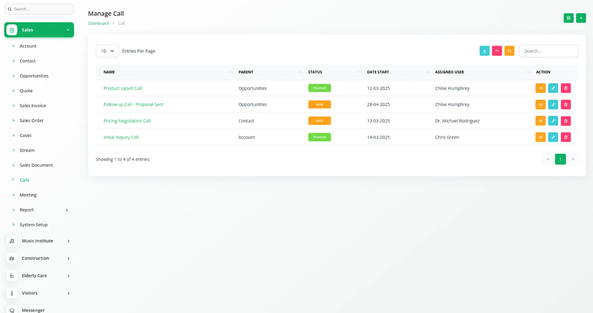Edit the Follow-up Call - Proposal Sent row
The image size is (593, 313).
click(553, 104)
